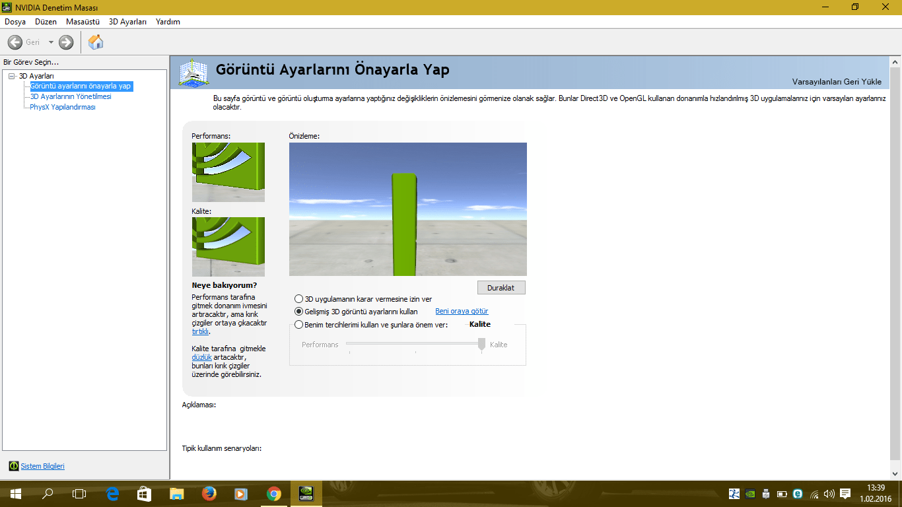This screenshot has height=507, width=902.
Task: Open '3D Ayarlarının Yönetilmesi' tree item
Action: 71,96
